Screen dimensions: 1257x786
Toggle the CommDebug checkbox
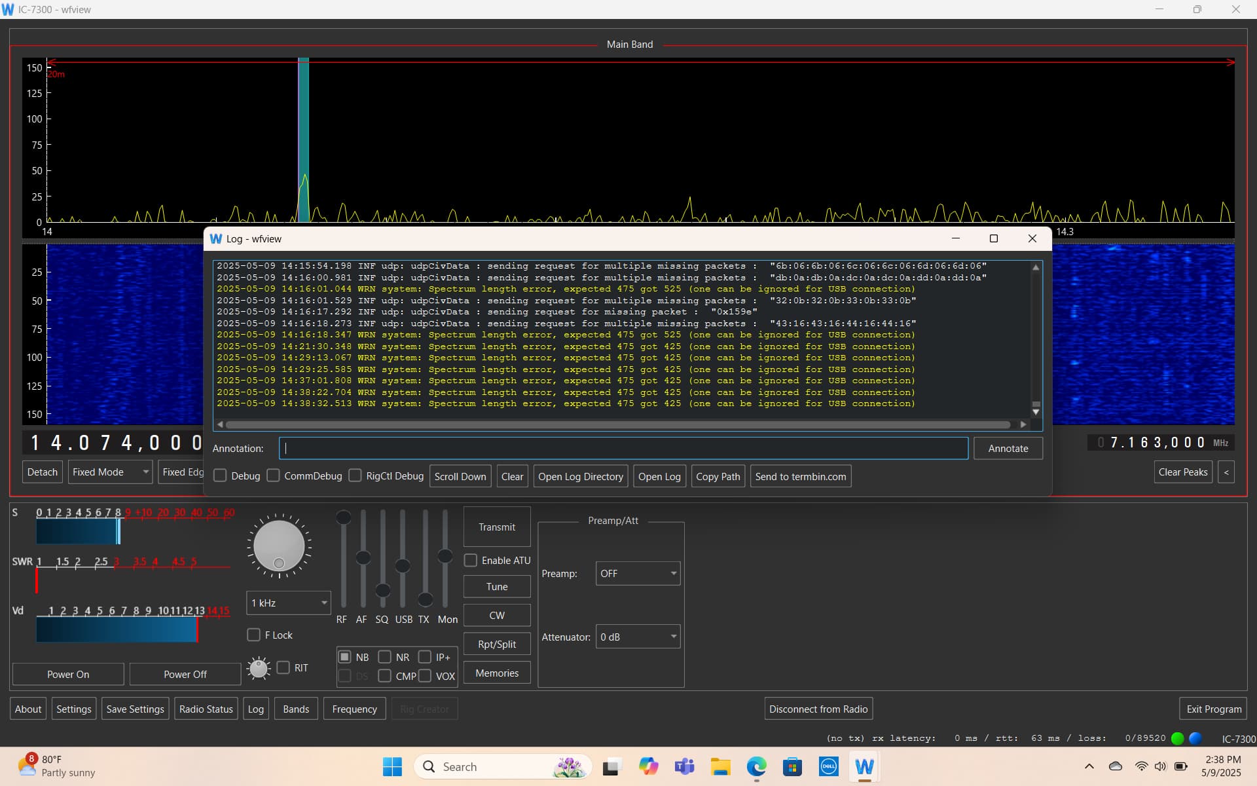[x=274, y=476]
